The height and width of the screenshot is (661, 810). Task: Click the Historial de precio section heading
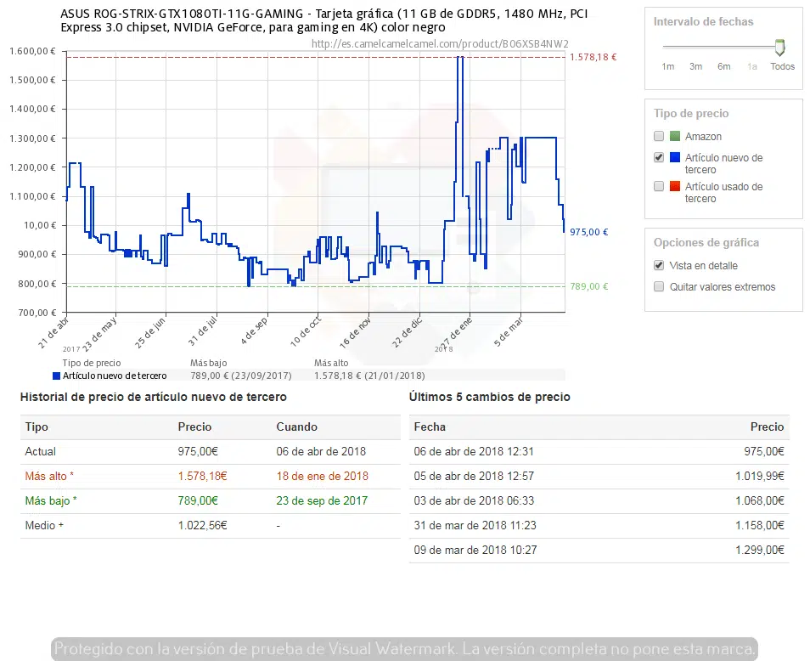click(154, 397)
